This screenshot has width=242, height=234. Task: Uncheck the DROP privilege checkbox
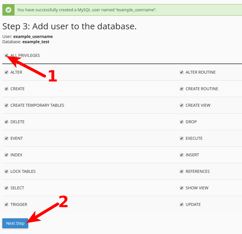182,122
